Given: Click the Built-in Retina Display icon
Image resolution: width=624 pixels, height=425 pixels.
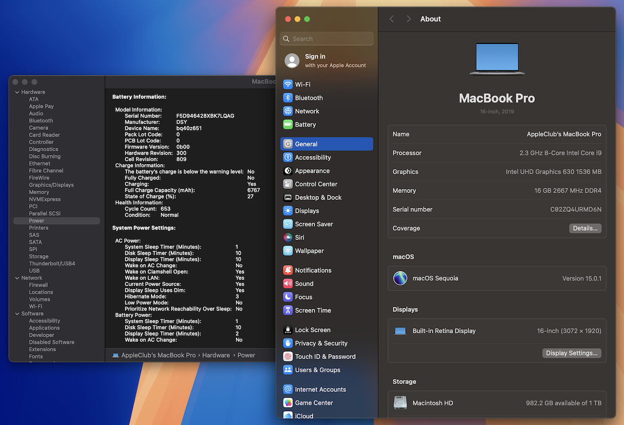Looking at the screenshot, I should click(400, 331).
